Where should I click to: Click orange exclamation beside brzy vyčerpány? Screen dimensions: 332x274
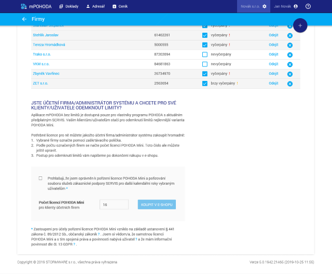tap(237, 83)
